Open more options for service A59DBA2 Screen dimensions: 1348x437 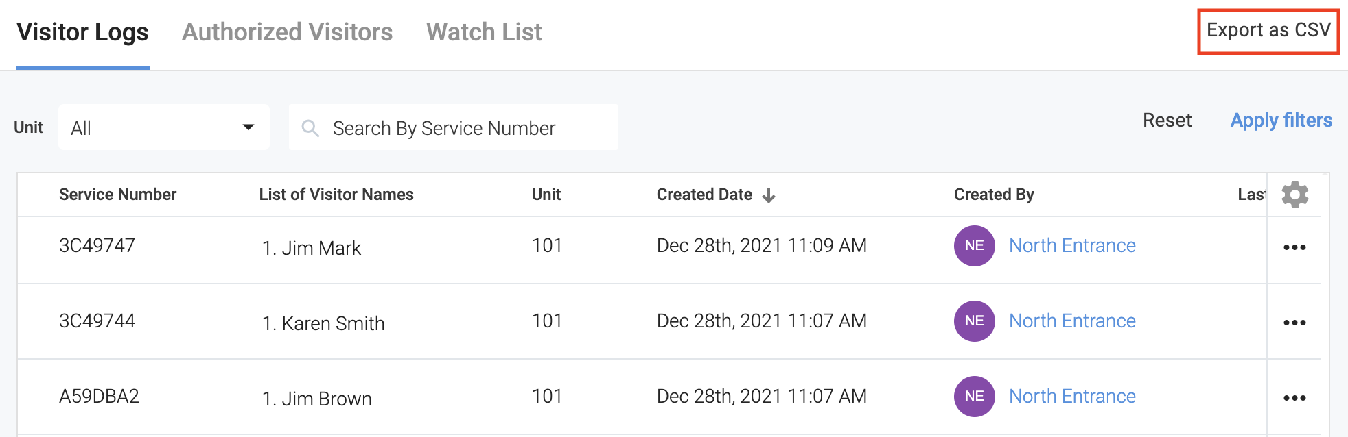(x=1294, y=398)
